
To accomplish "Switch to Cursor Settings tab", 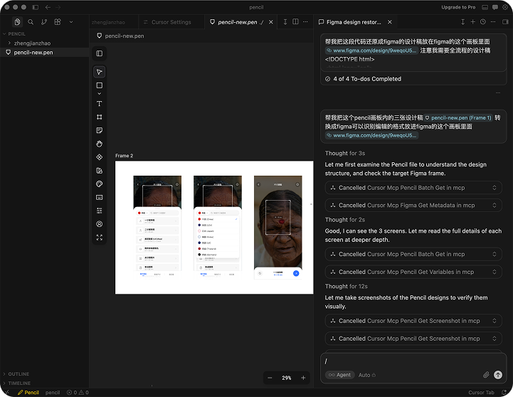I will 171,22.
